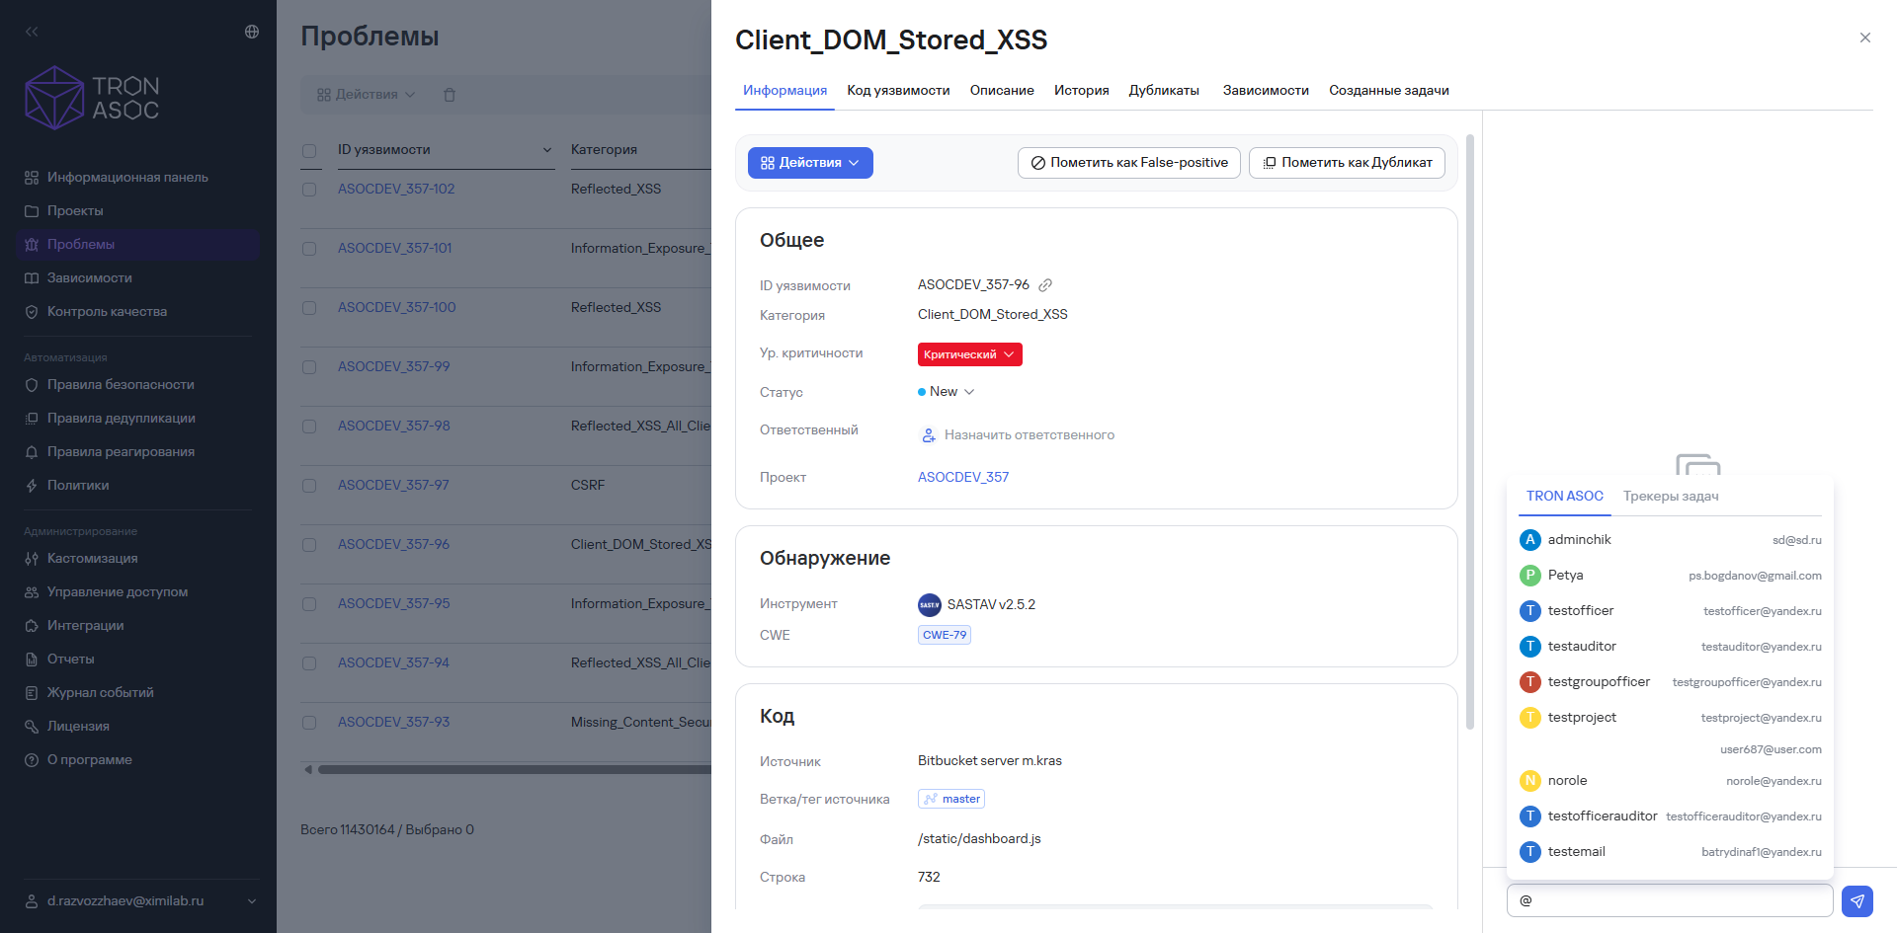1897x933 pixels.
Task: Click the Отчеты document icon
Action: pyautogui.click(x=32, y=660)
